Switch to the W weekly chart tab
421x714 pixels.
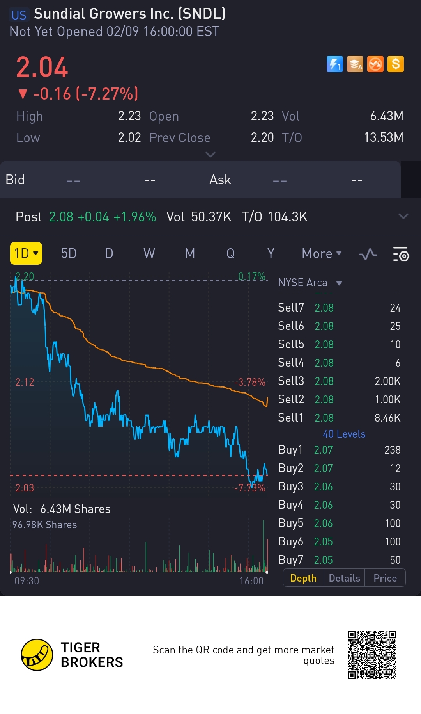tap(149, 254)
